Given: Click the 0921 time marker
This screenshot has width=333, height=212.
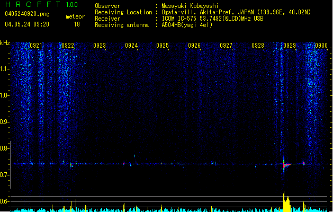Looking at the screenshot, I should pos(36,46).
